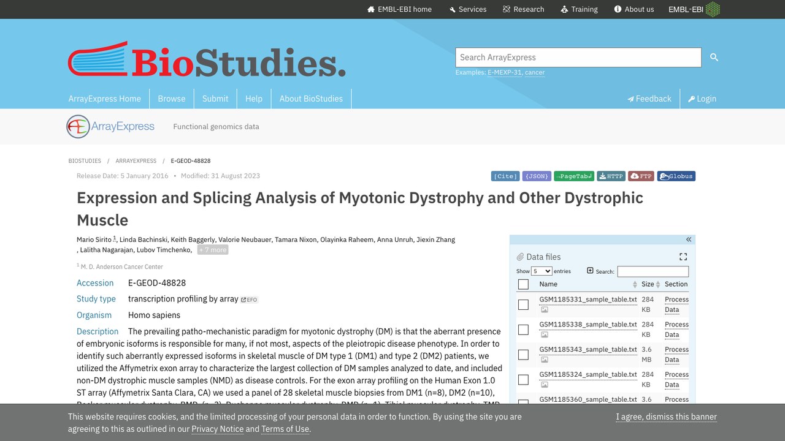This screenshot has width=785, height=441.
Task: Open image preview for GSM1185324_sample_table.txt
Action: pyautogui.click(x=544, y=385)
